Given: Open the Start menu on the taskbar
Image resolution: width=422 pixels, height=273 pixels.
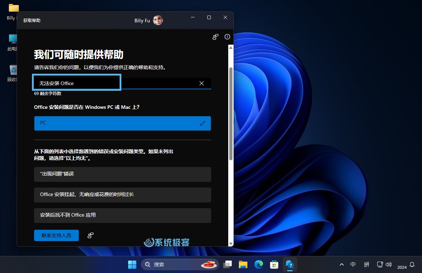Looking at the screenshot, I should [x=132, y=264].
